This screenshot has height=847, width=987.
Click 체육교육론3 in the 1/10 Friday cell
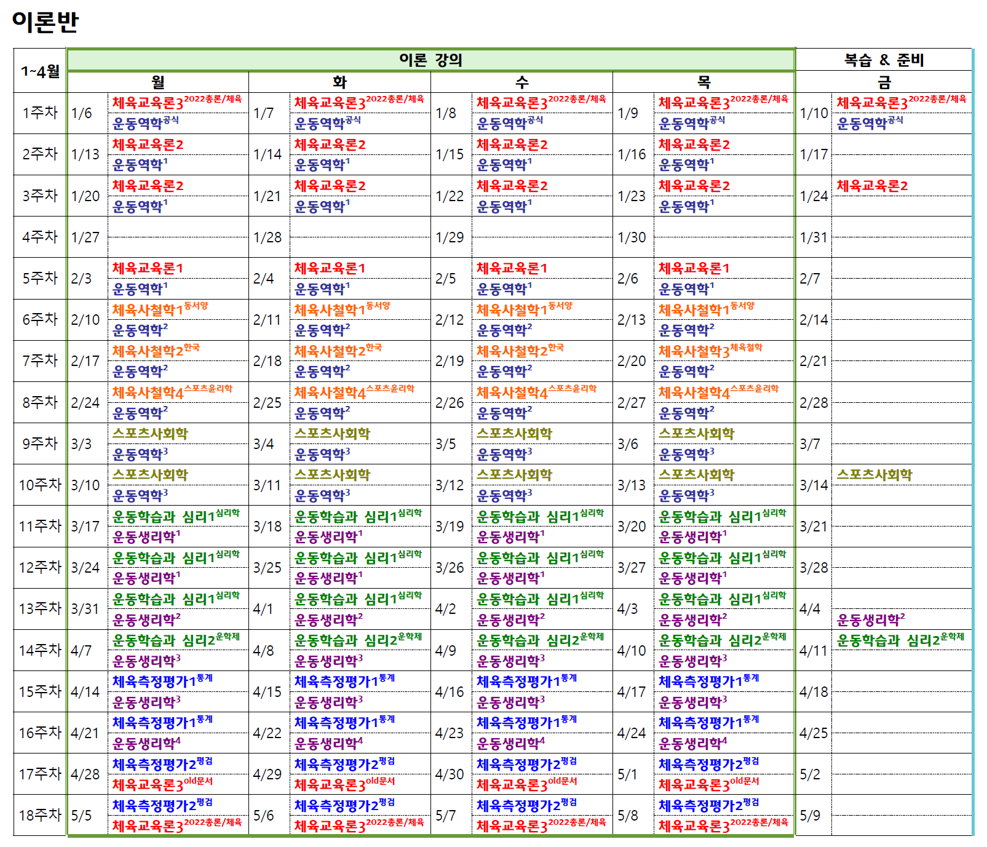point(902,102)
